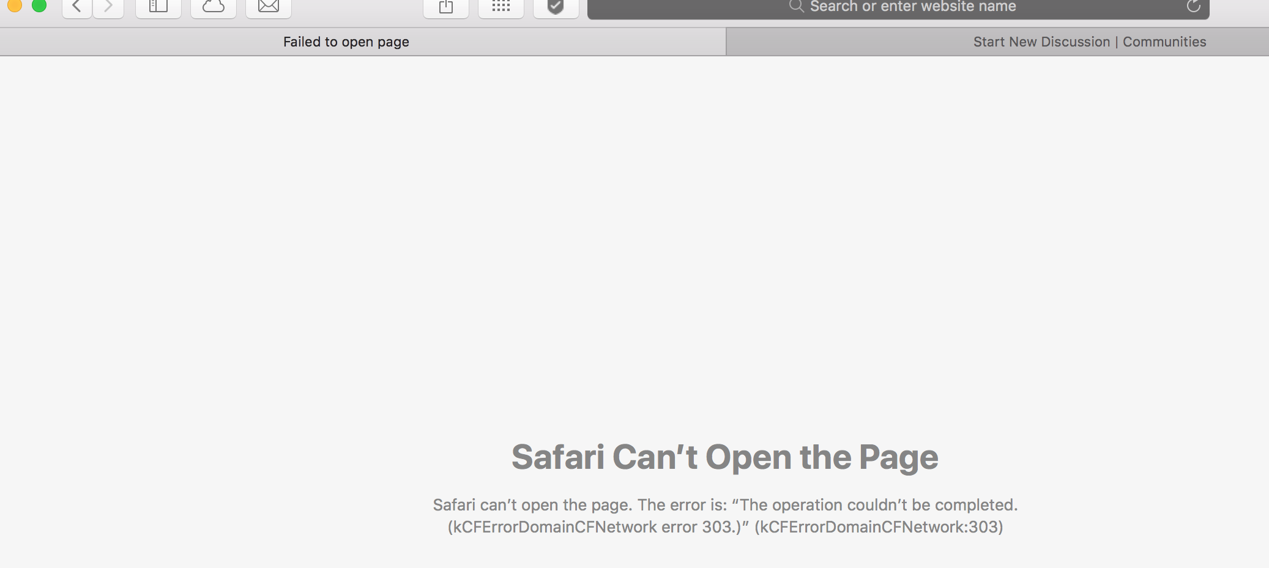Select the Failed to open page tab
Image resolution: width=1269 pixels, height=568 pixels.
point(363,42)
